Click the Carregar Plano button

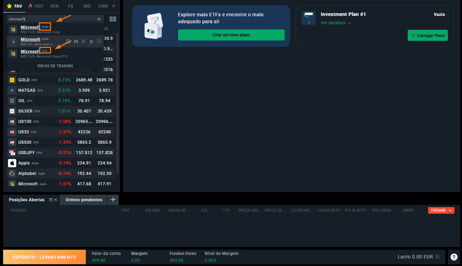tap(428, 35)
